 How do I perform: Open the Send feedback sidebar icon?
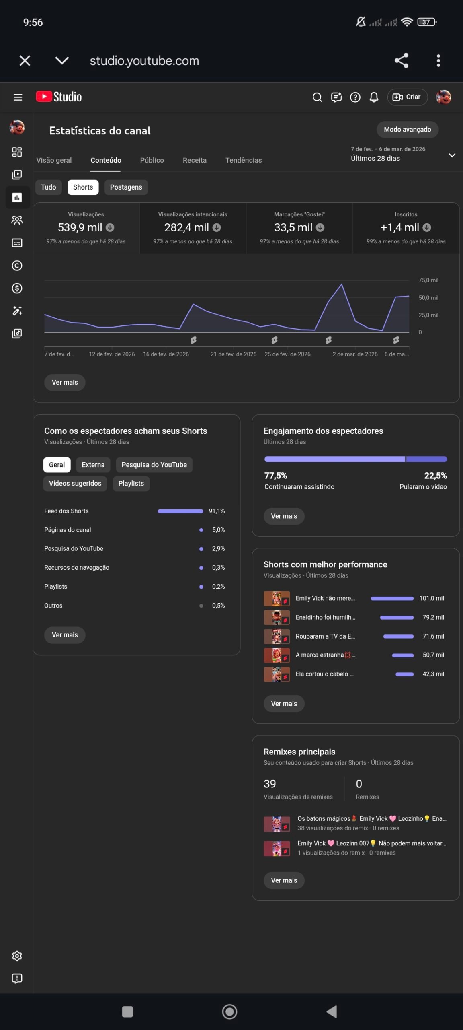coord(17,978)
